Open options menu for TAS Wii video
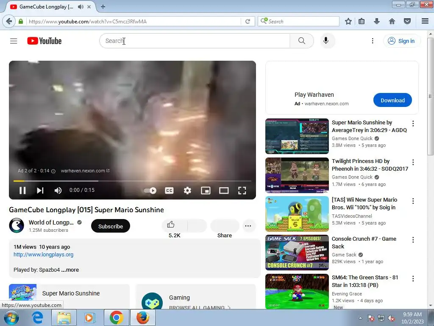The image size is (434, 326). pos(413,201)
